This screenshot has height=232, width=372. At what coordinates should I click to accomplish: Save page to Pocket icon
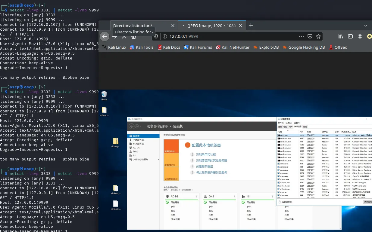coord(310,36)
